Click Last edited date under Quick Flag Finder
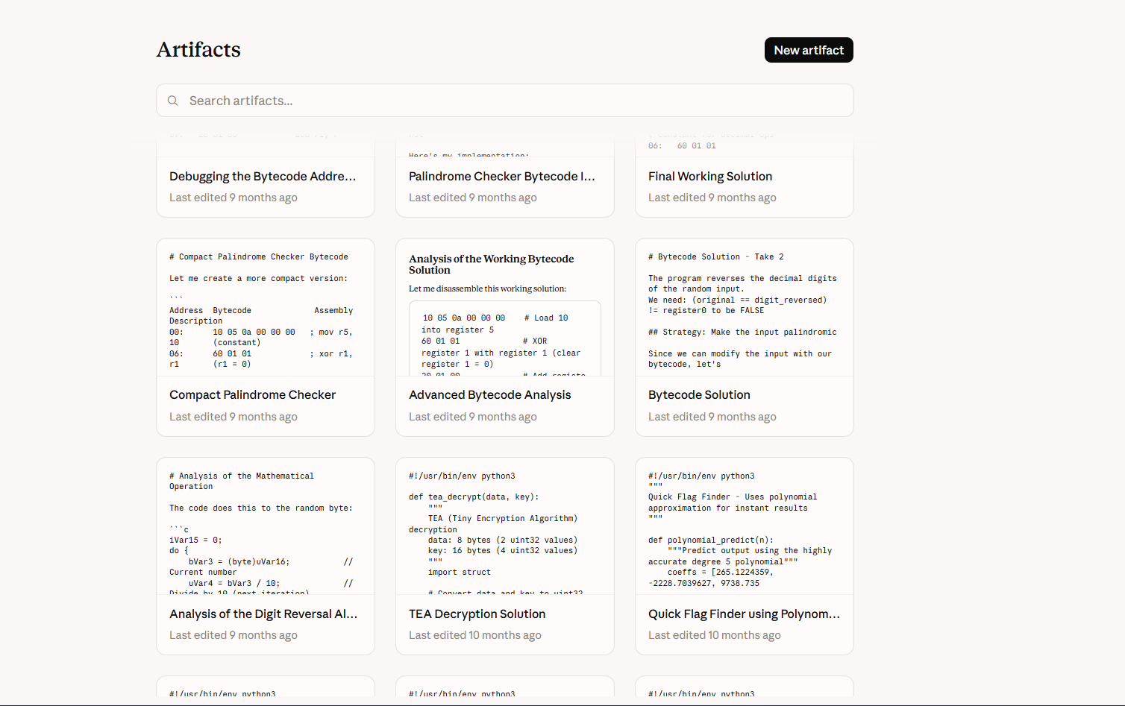The width and height of the screenshot is (1125, 706). (715, 635)
